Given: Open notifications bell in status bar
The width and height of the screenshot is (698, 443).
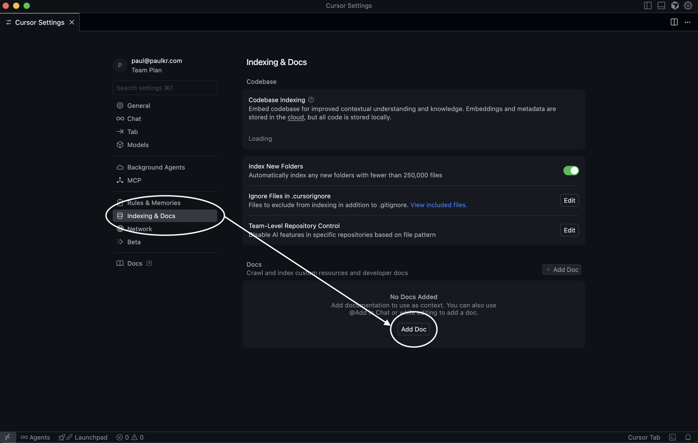Looking at the screenshot, I should pyautogui.click(x=688, y=437).
